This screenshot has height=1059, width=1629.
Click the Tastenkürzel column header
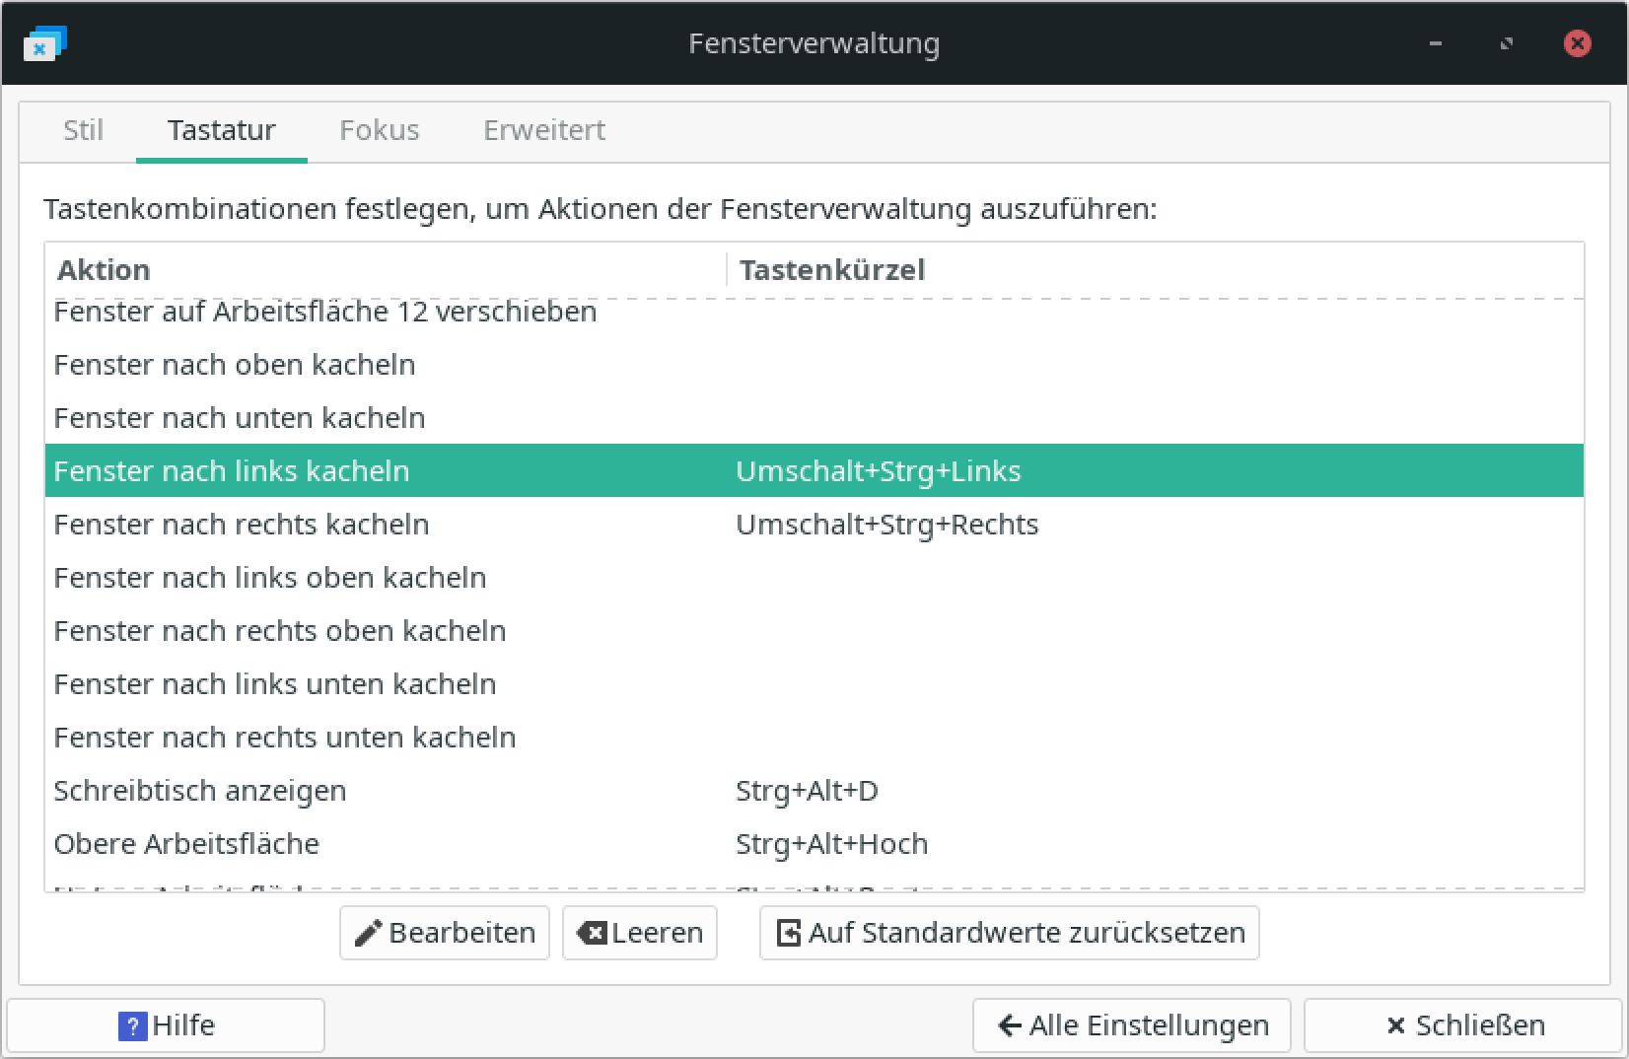tap(832, 270)
